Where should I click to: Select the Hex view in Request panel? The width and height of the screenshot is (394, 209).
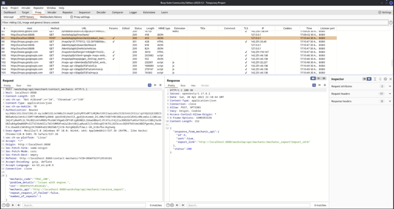pos(29,85)
